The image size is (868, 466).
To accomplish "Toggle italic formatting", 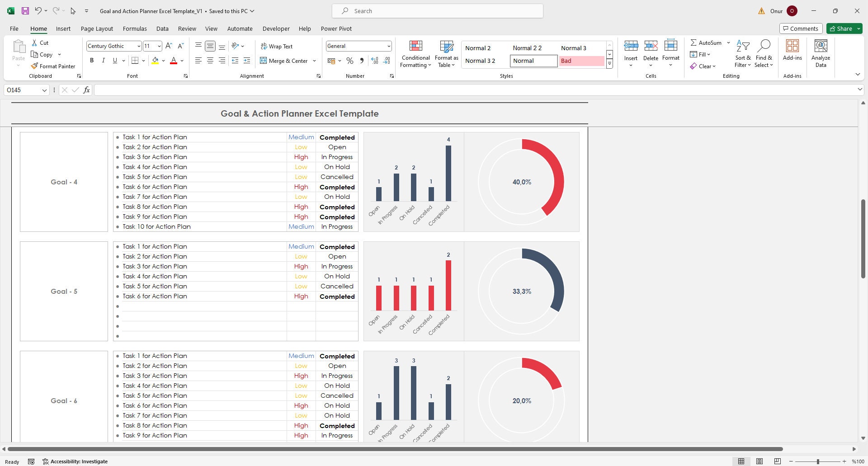I will pyautogui.click(x=103, y=60).
